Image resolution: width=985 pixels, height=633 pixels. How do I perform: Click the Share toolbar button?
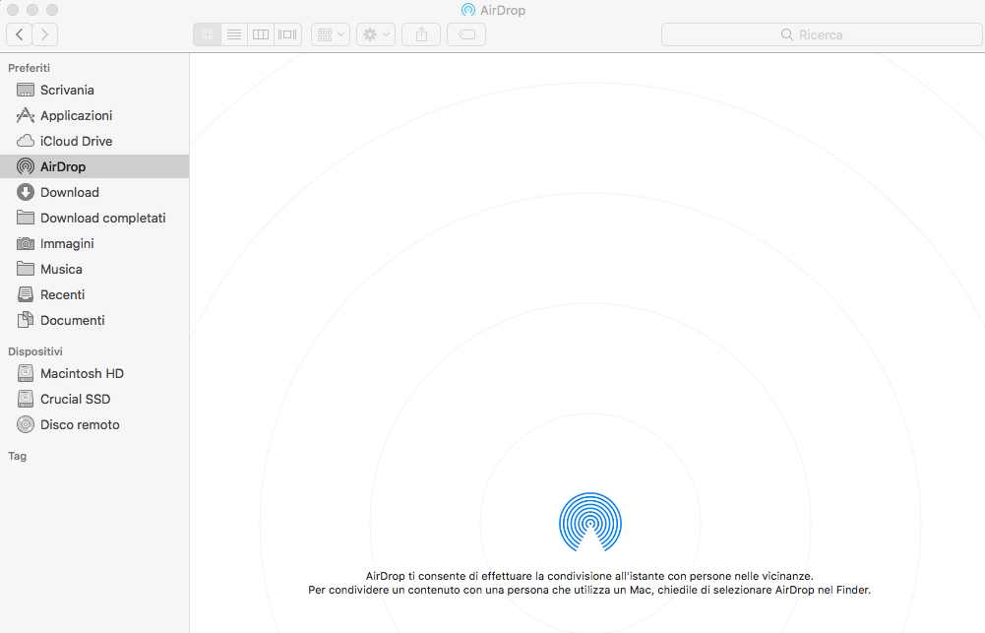tap(421, 34)
